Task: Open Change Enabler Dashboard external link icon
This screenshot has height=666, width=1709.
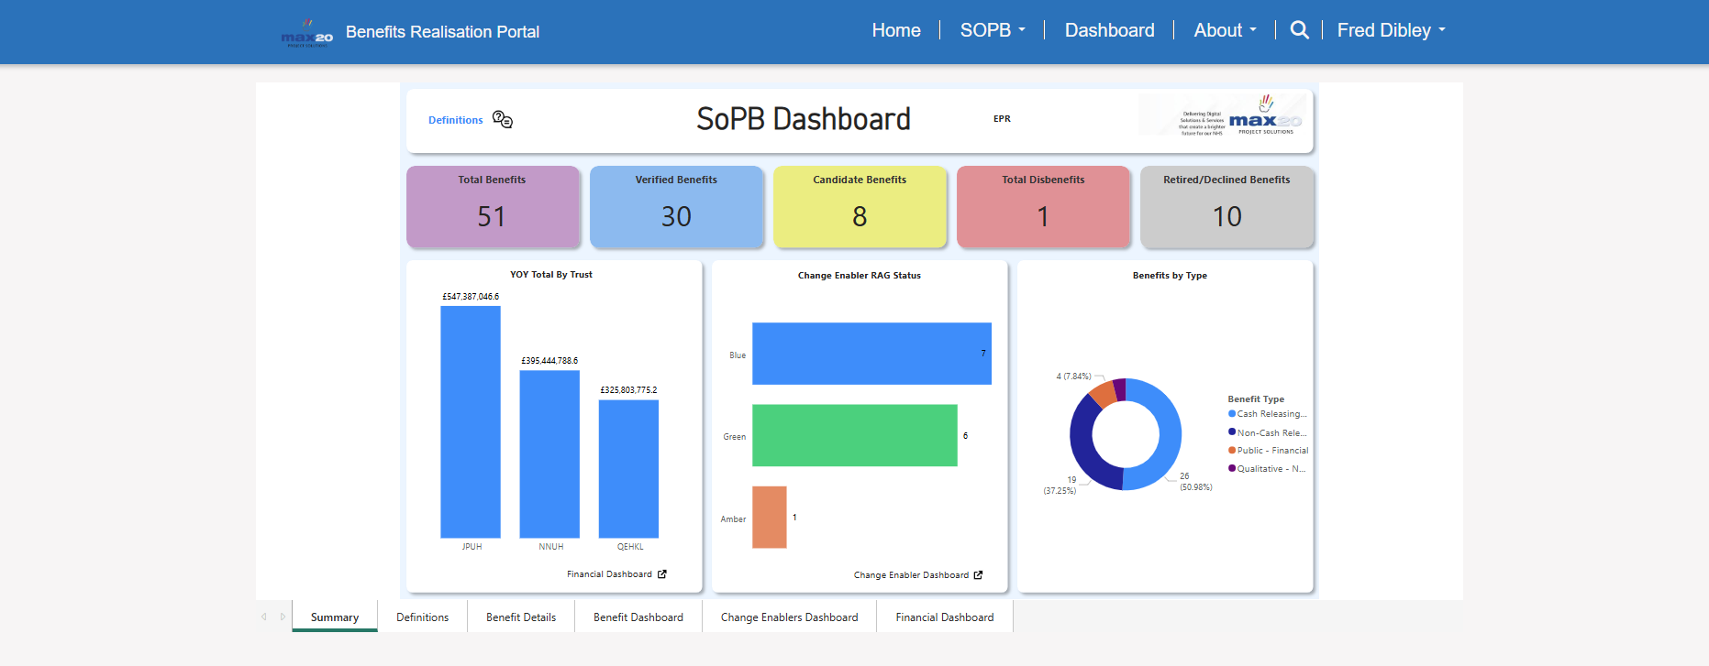Action: [x=978, y=575]
